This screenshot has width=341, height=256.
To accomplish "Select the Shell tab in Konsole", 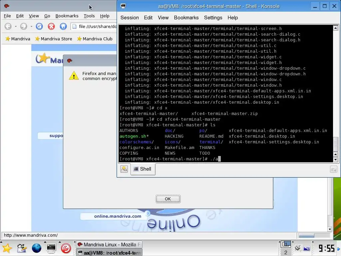I will [x=143, y=169].
